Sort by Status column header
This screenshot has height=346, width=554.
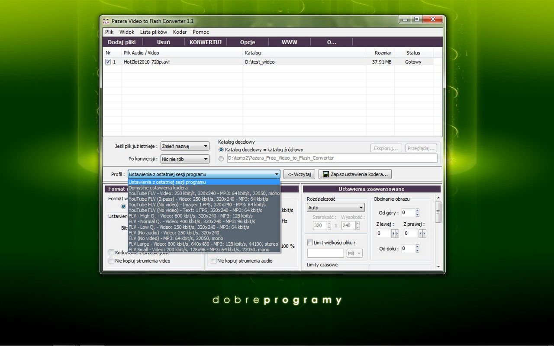(413, 53)
